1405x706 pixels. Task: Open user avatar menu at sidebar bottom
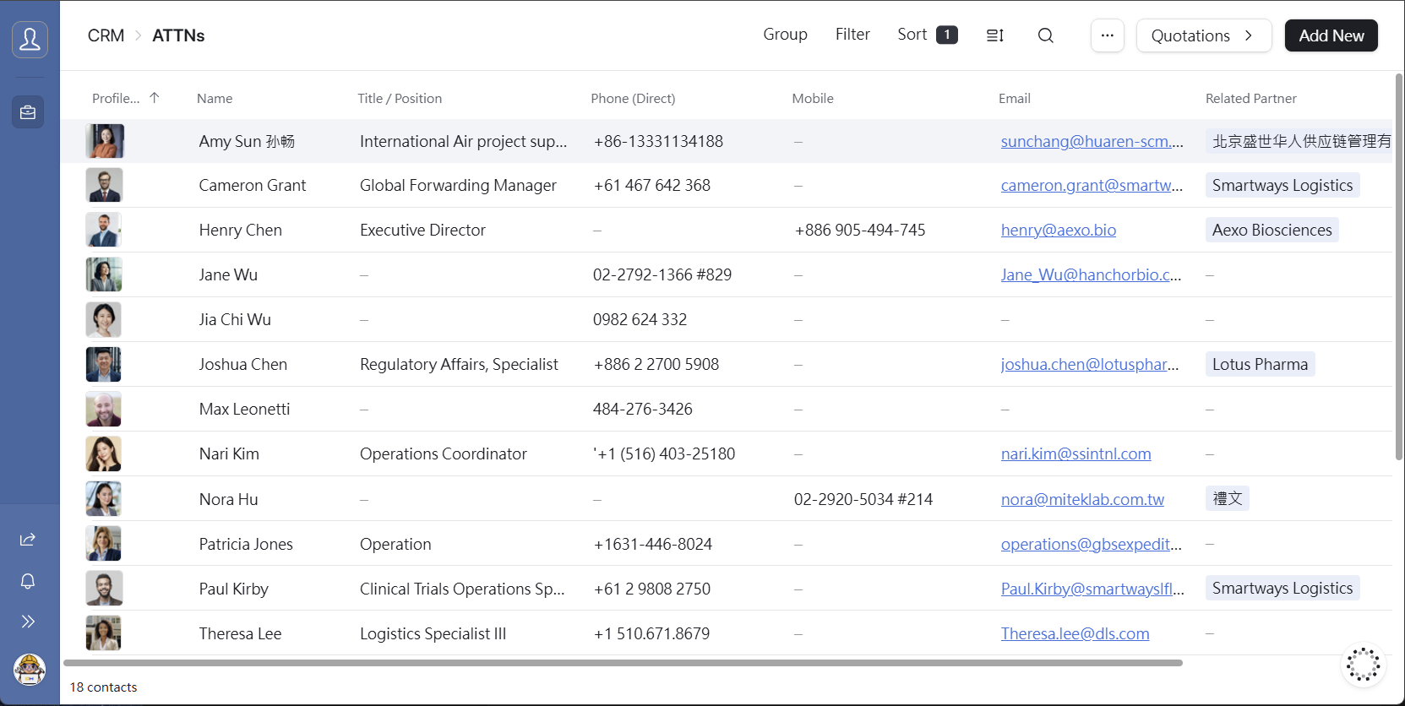[30, 670]
